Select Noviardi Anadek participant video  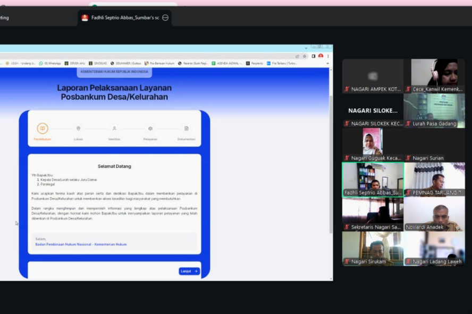434,214
